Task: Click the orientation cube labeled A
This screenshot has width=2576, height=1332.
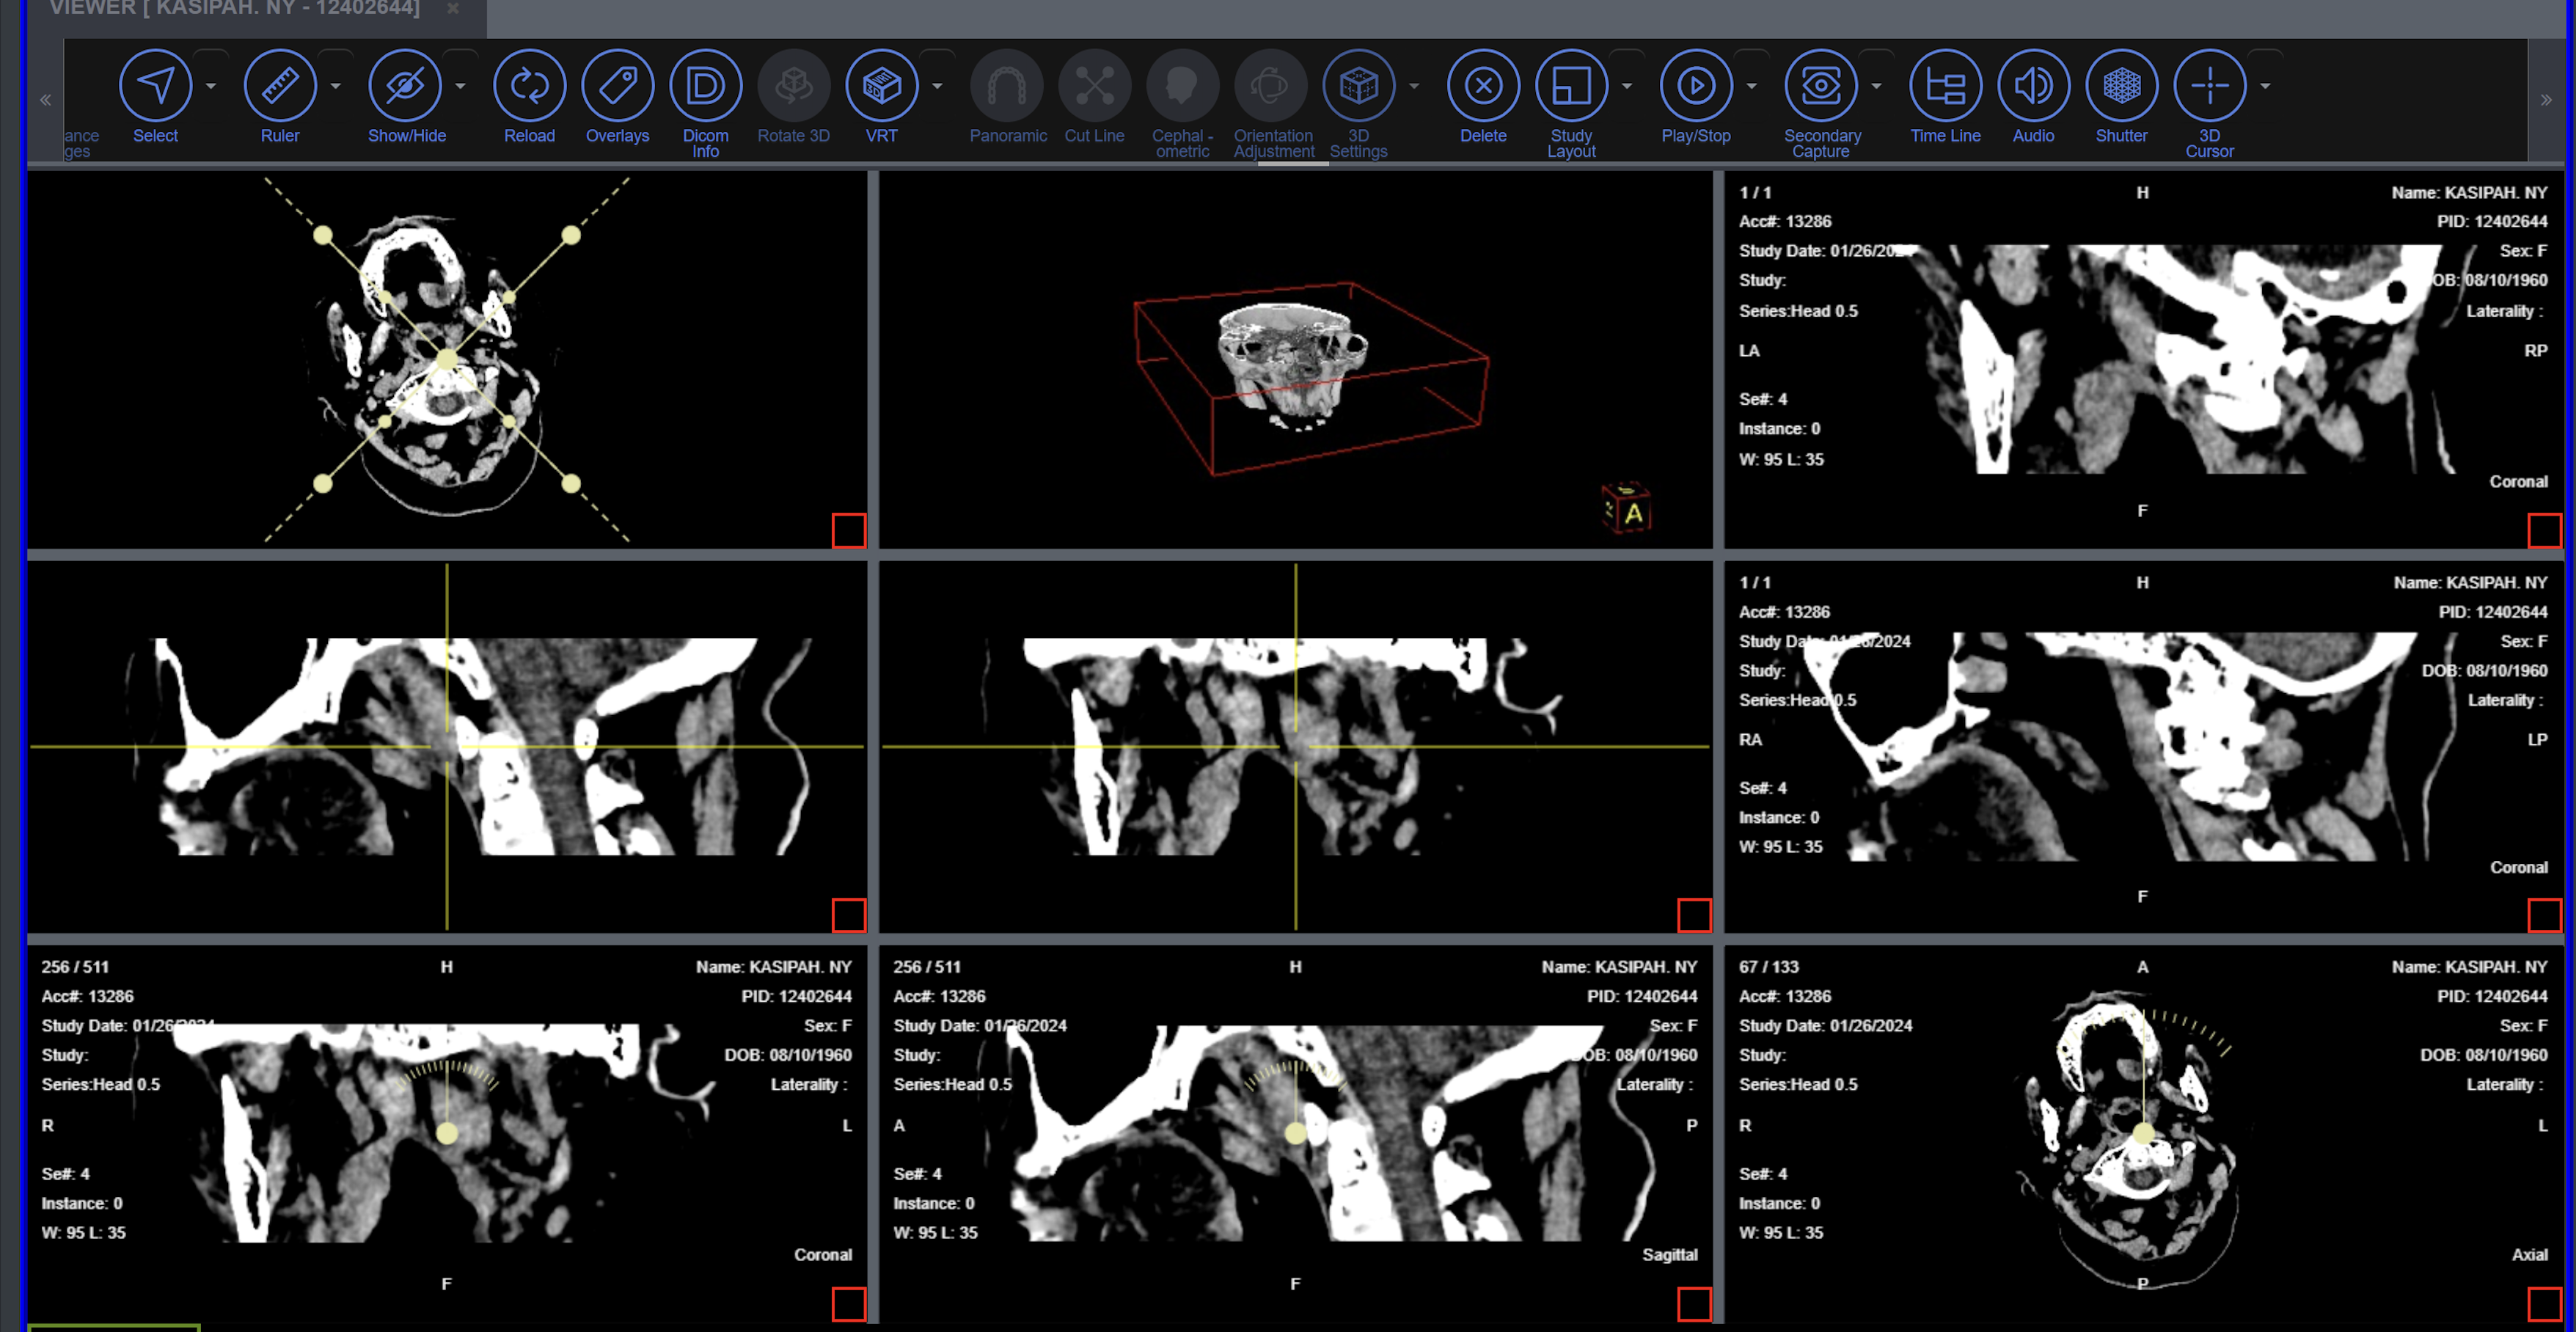Action: 1627,508
